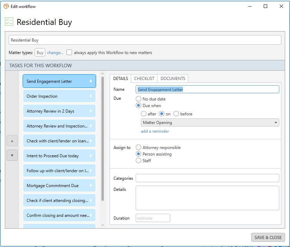Move selected task up with arrow button
The width and height of the screenshot is (290, 247).
click(x=12, y=141)
